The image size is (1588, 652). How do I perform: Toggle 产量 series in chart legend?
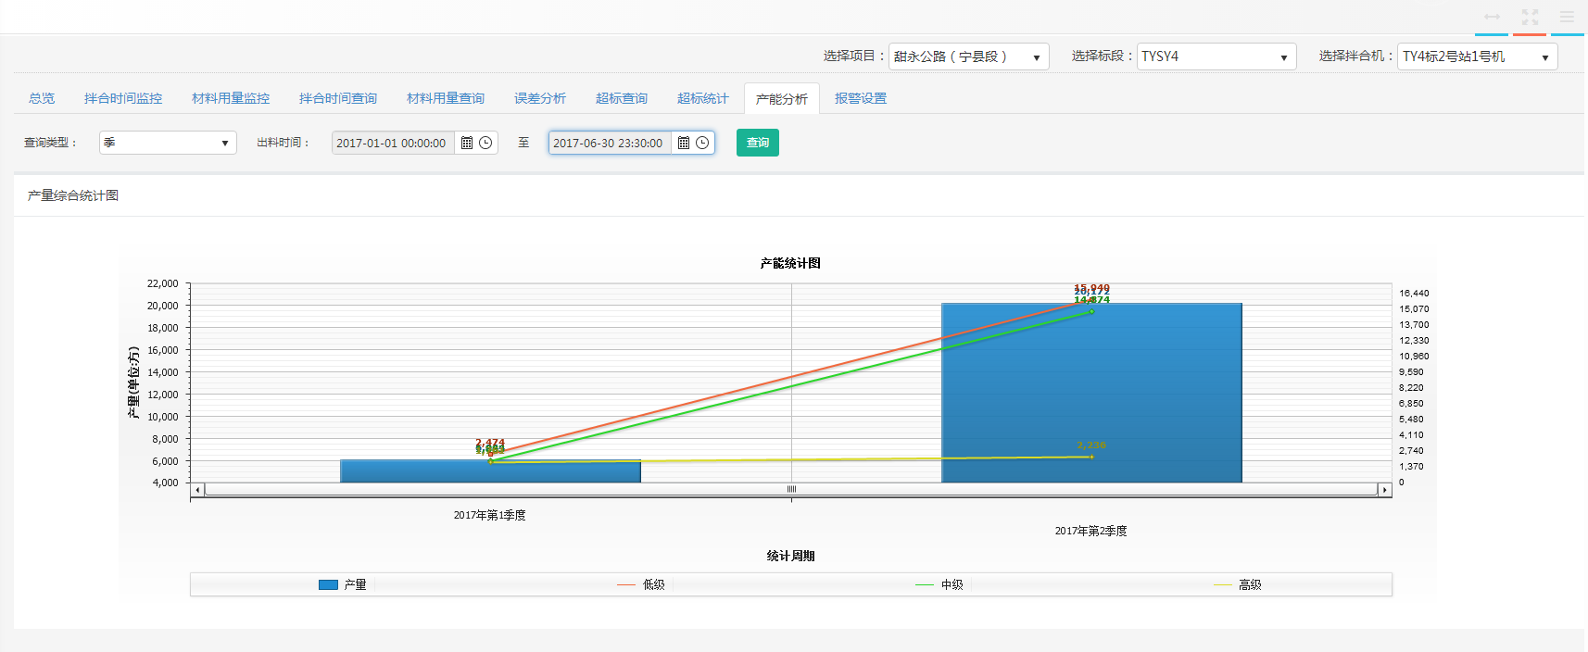tap(343, 584)
